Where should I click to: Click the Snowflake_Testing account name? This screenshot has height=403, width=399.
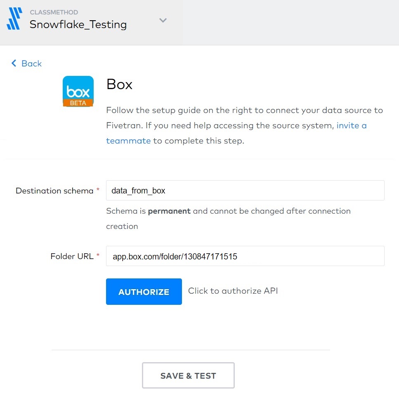click(78, 25)
